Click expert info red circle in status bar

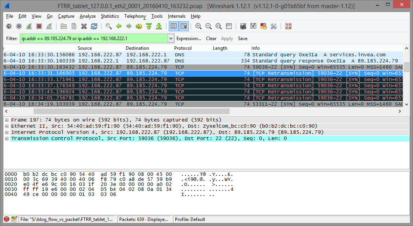point(7,219)
